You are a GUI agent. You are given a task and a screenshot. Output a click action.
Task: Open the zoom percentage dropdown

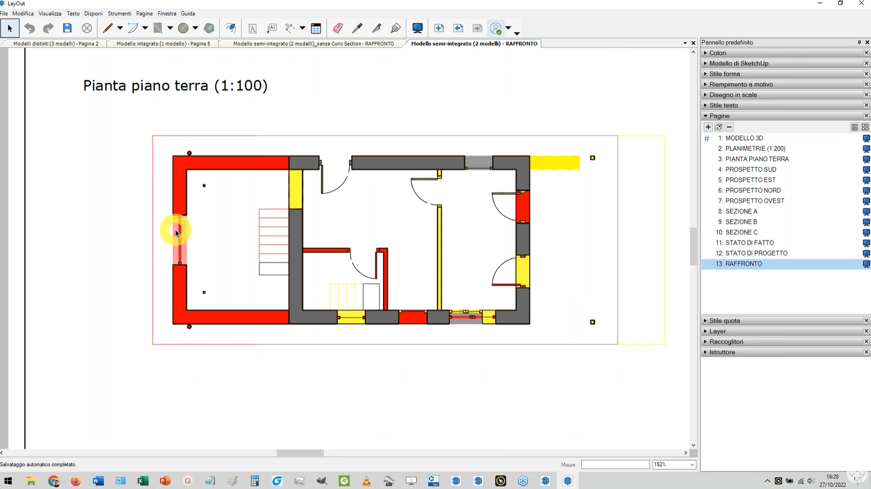pyautogui.click(x=692, y=465)
